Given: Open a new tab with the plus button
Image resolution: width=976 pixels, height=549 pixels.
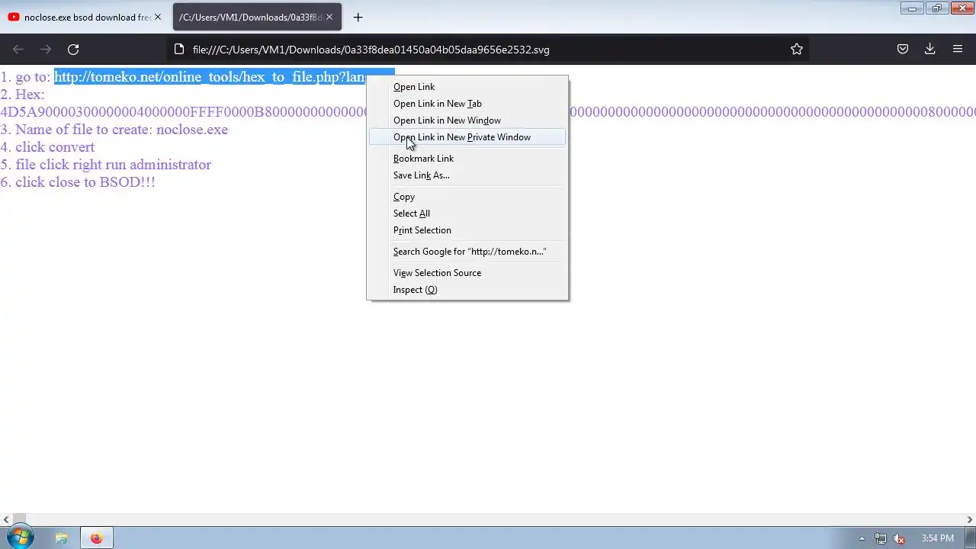Looking at the screenshot, I should pyautogui.click(x=358, y=17).
